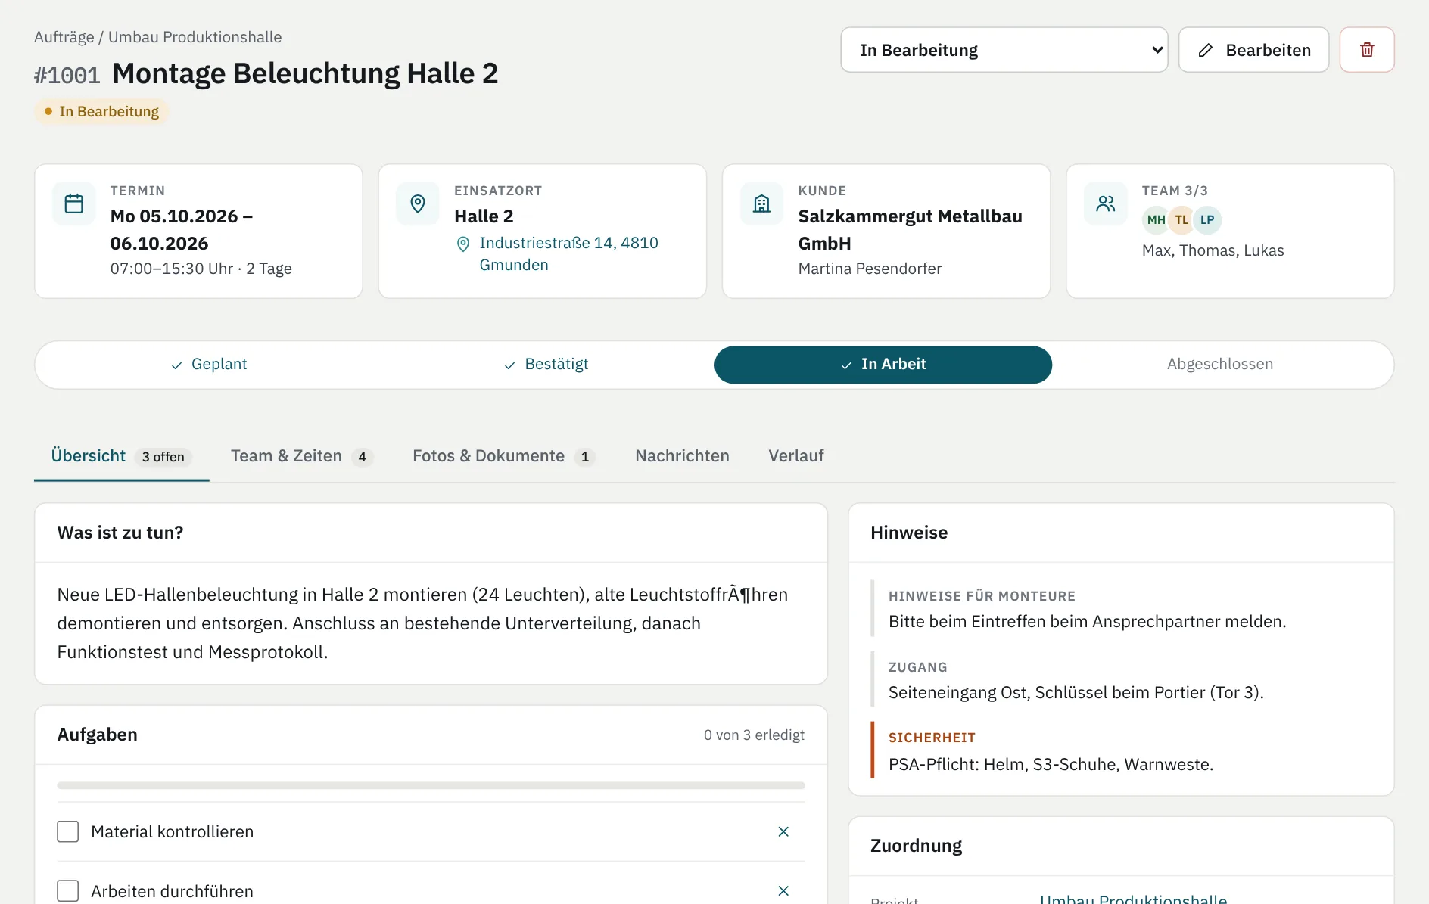Click the LP team avatar
The height and width of the screenshot is (904, 1429).
[x=1207, y=220]
